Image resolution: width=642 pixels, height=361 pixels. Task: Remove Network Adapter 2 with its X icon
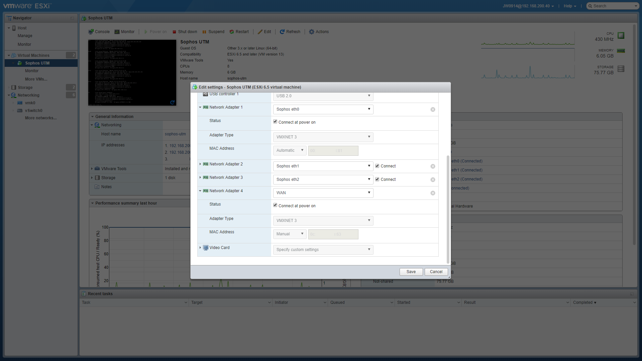click(x=433, y=166)
